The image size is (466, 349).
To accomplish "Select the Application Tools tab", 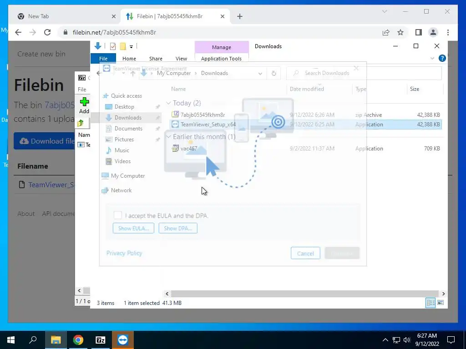I will click(x=221, y=59).
